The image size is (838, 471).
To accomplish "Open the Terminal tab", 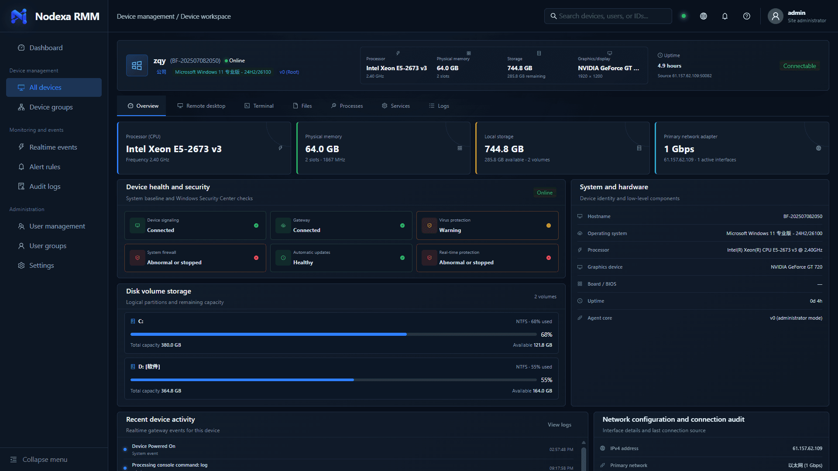I will pyautogui.click(x=259, y=106).
